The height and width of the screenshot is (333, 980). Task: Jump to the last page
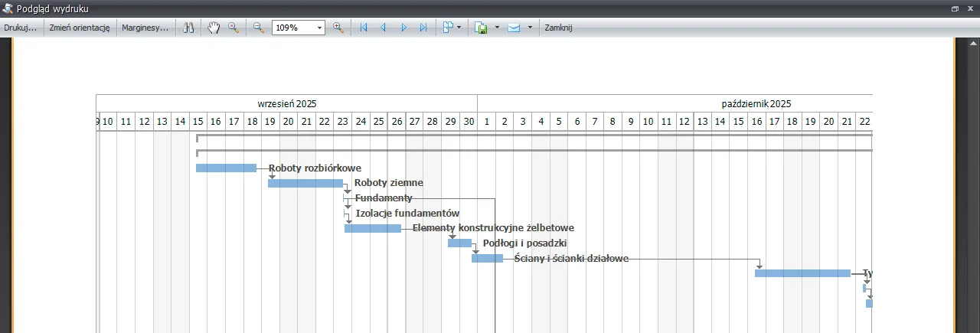pyautogui.click(x=423, y=28)
